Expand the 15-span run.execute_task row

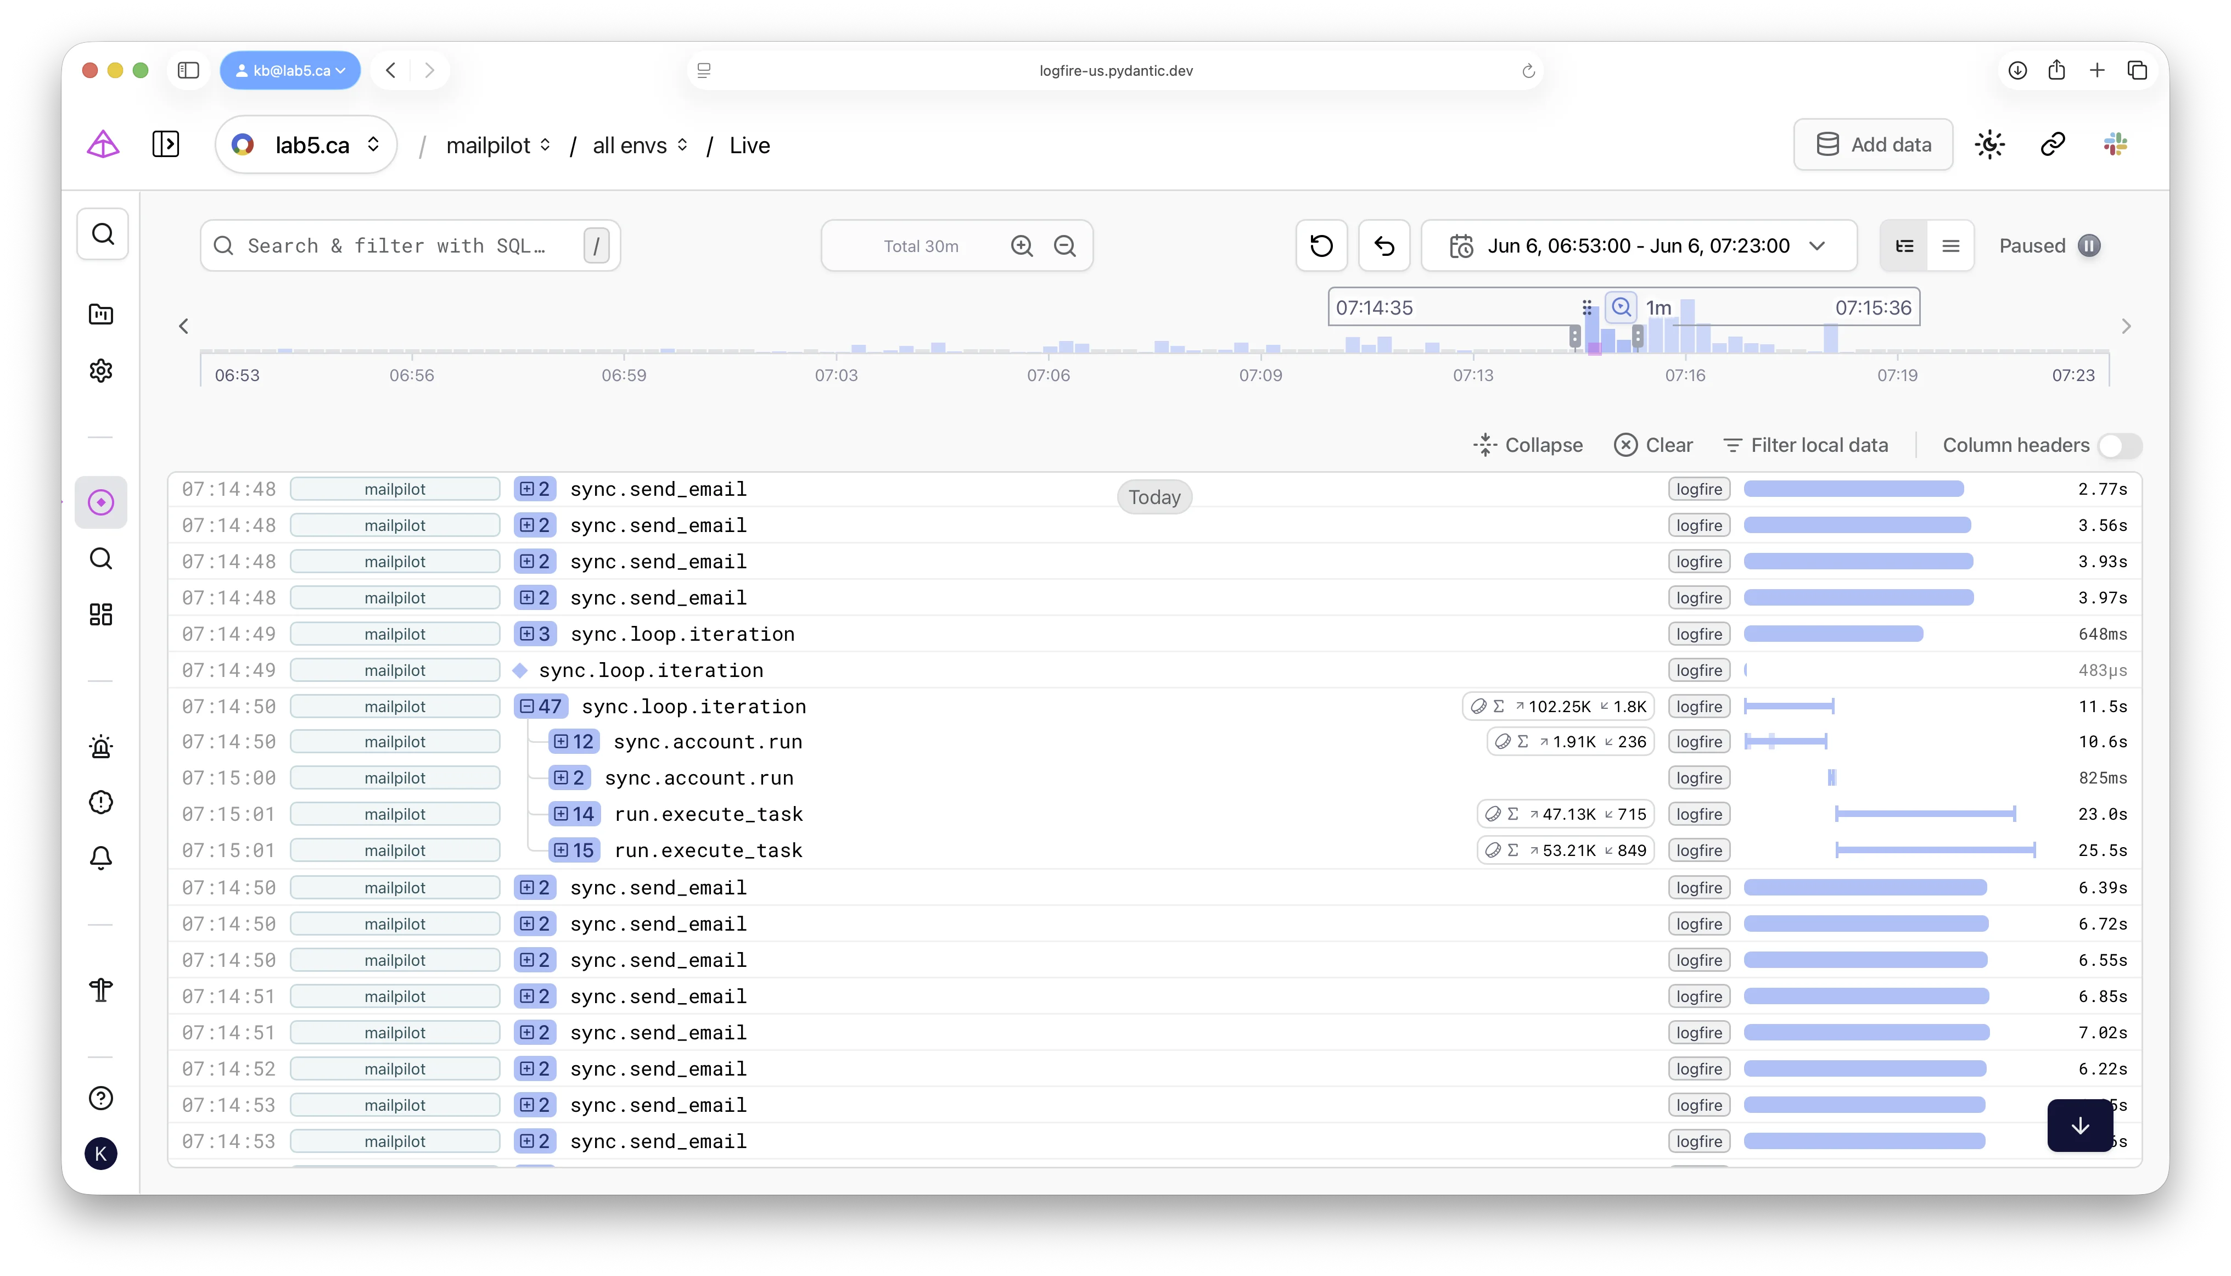(x=575, y=850)
